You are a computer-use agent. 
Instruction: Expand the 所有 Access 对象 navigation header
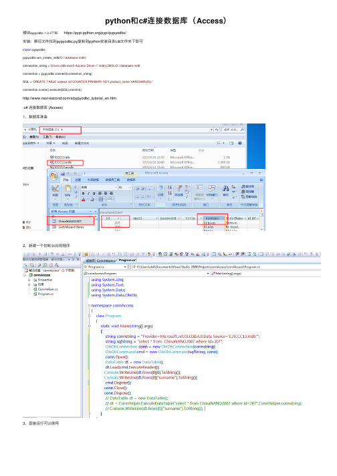pos(73,211)
